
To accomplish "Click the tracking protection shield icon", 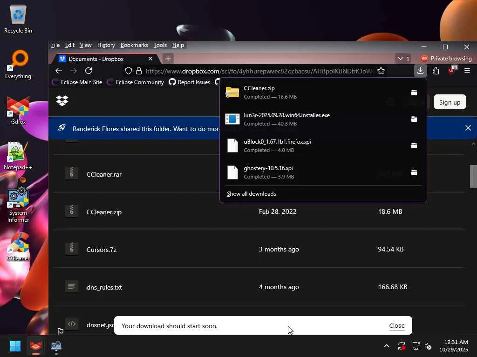I will coord(129,71).
